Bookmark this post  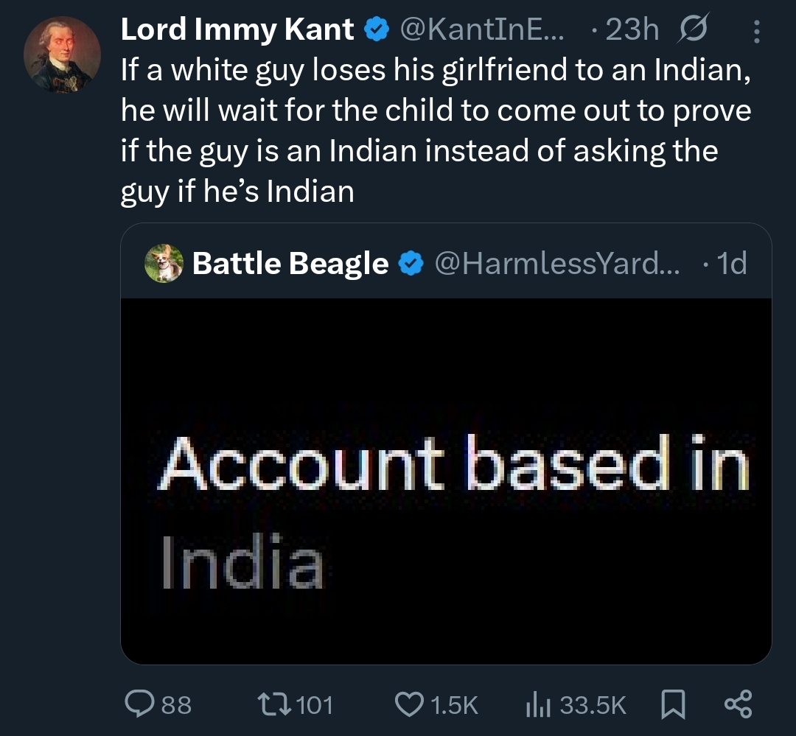click(x=671, y=705)
